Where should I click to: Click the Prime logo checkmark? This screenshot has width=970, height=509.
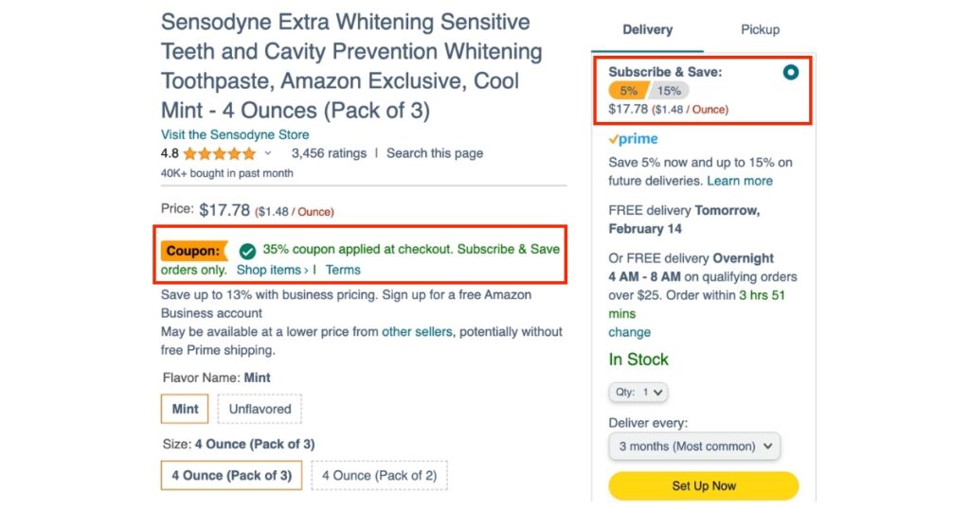tap(614, 140)
